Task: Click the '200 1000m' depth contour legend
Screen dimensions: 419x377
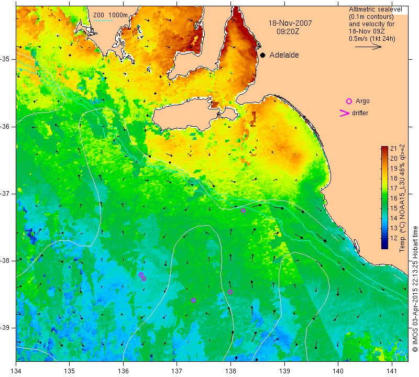Action: point(111,15)
